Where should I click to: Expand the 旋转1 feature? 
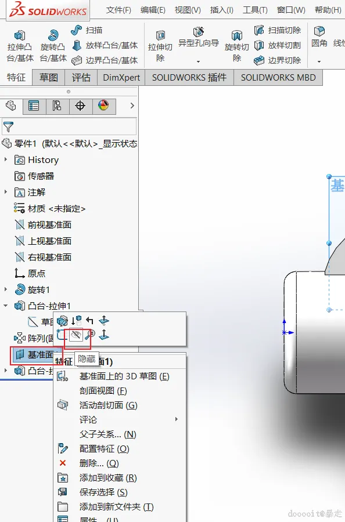(6, 289)
